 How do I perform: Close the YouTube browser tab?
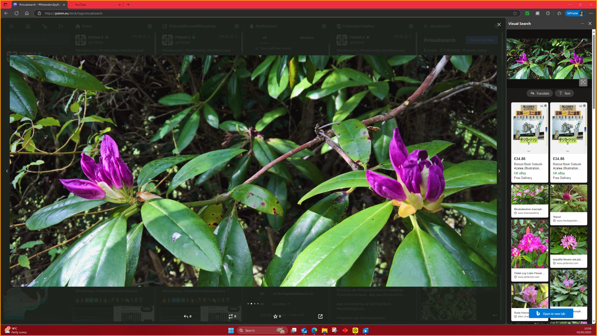click(x=120, y=5)
